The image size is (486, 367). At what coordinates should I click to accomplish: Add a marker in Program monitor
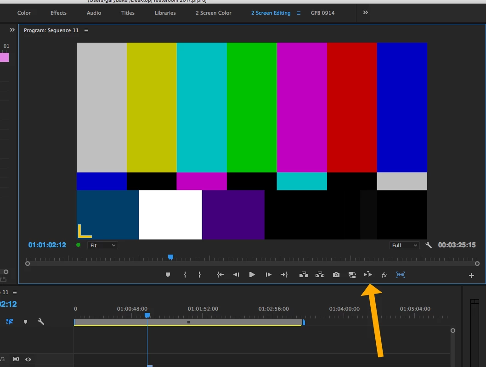(168, 274)
